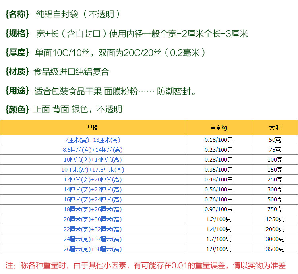298x274 pixels.
Task: Select the 150克 rice capacity cell
Action: (275, 170)
